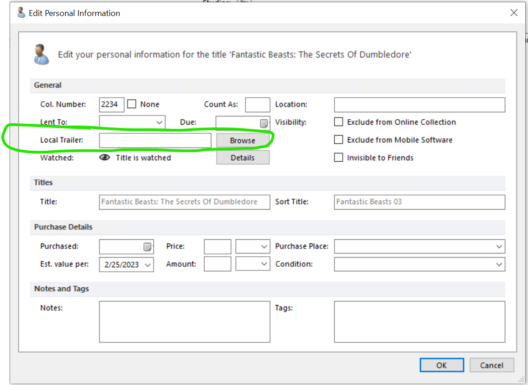Click the watched eye icon
Viewport: 528px width, 385px height.
coord(105,157)
